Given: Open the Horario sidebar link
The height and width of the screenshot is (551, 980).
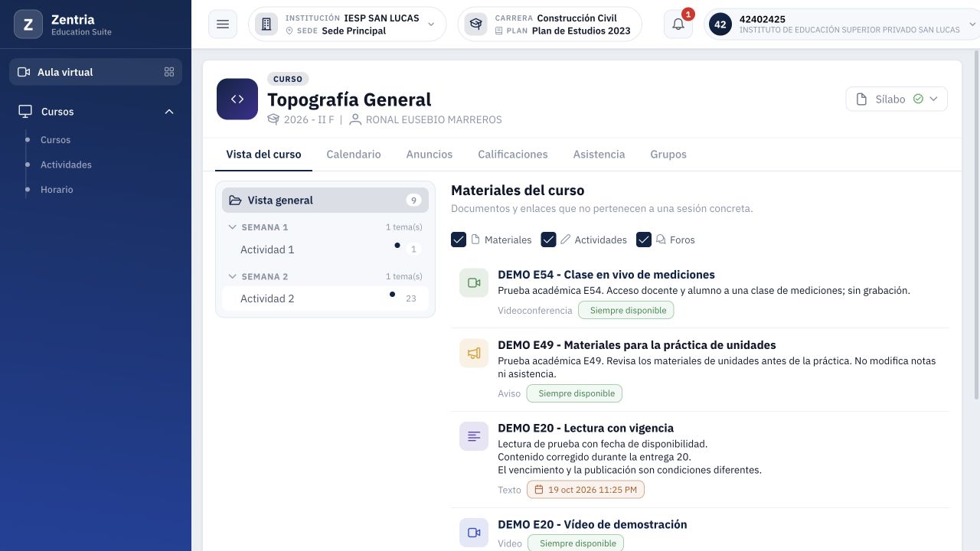Looking at the screenshot, I should [x=57, y=190].
